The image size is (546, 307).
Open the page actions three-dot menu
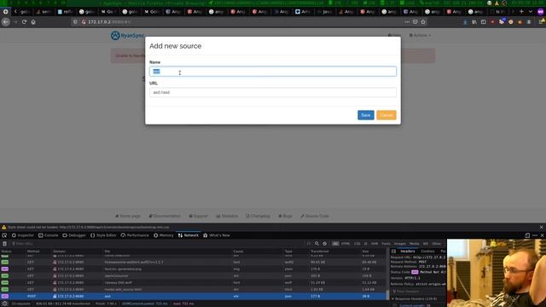click(x=407, y=22)
